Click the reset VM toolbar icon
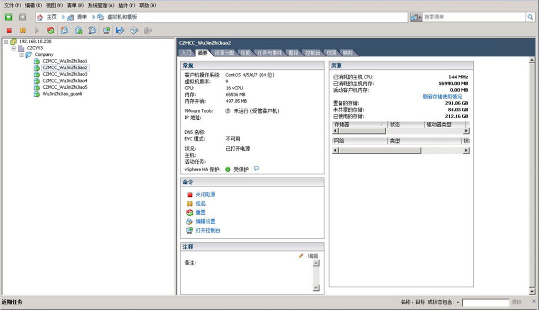 (51, 31)
